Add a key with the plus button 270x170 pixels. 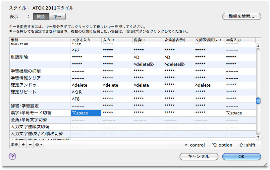click(23, 145)
